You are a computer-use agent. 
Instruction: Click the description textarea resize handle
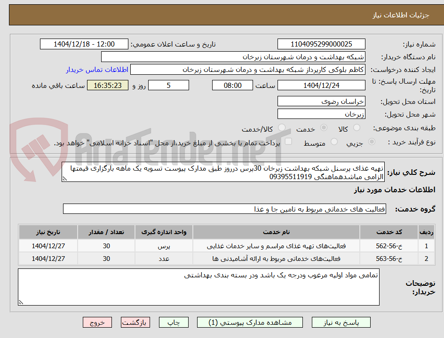point(64,179)
